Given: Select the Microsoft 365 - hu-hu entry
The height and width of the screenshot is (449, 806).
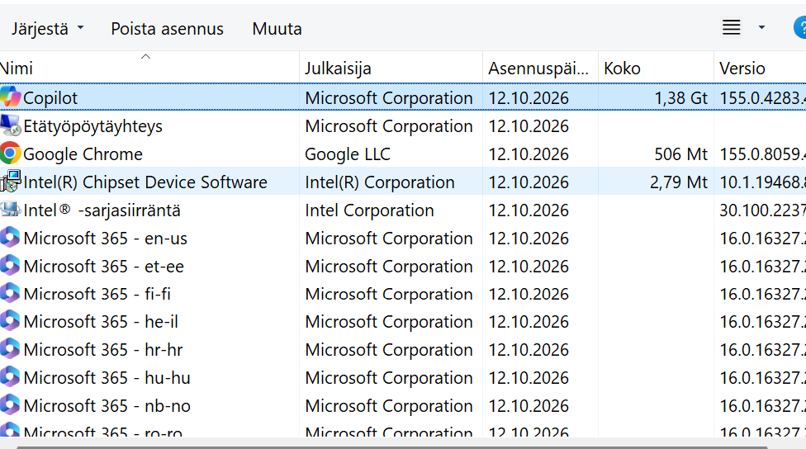Looking at the screenshot, I should [x=107, y=377].
